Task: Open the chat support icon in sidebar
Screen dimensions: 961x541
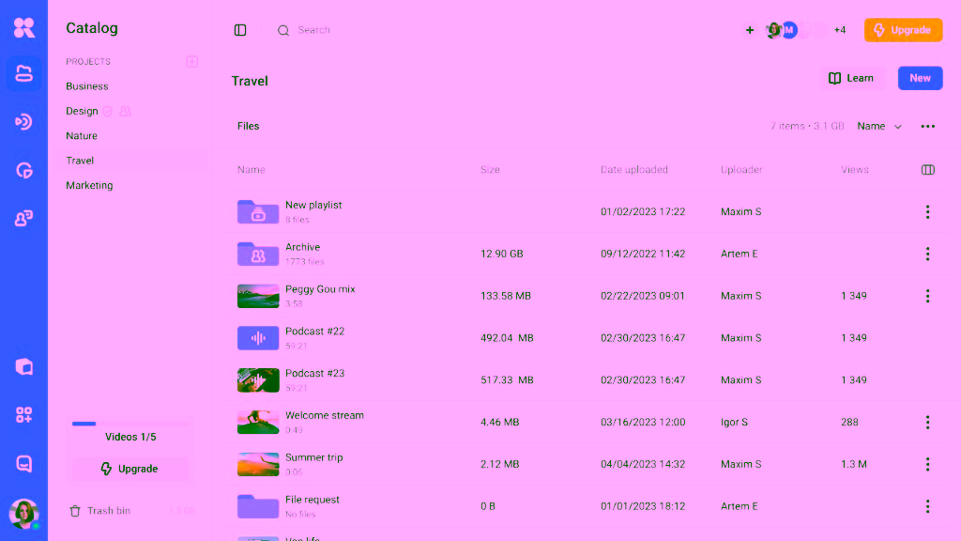Action: [23, 464]
